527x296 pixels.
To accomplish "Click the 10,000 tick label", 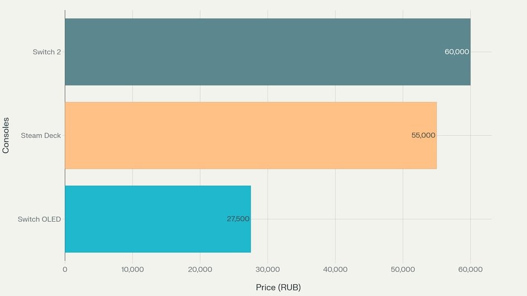I will (x=132, y=269).
